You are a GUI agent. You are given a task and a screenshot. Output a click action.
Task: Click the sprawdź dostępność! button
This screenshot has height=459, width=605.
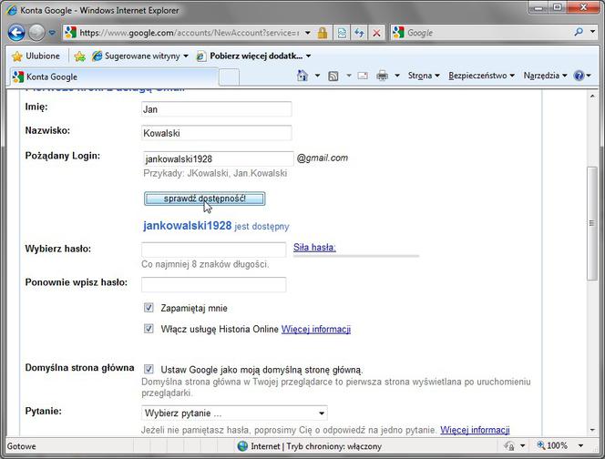204,199
